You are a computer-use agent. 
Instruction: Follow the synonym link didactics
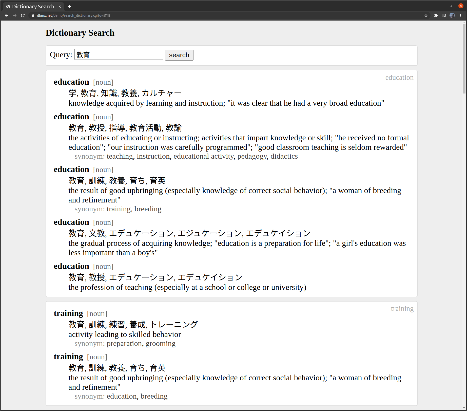pos(284,156)
